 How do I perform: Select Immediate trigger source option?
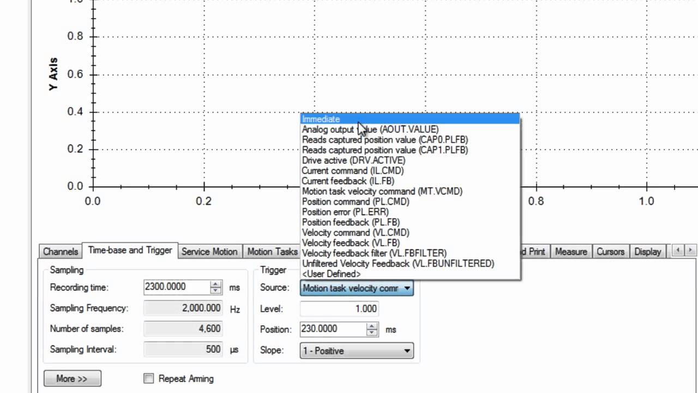click(410, 119)
